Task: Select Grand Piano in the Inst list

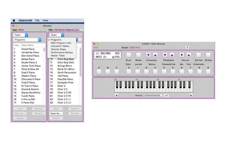Action: point(28,49)
